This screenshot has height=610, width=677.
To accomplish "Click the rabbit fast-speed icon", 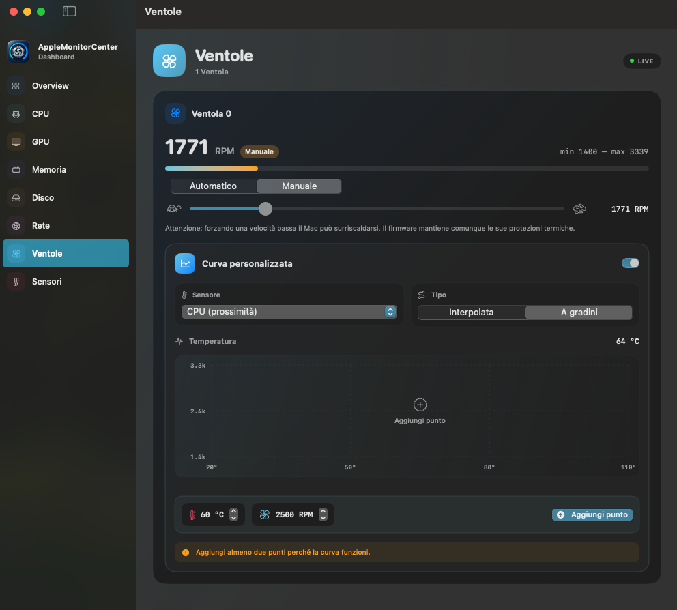I will click(579, 209).
